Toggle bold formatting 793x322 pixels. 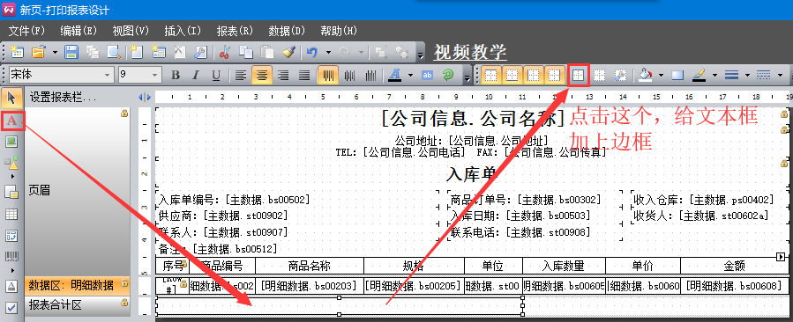pyautogui.click(x=176, y=75)
